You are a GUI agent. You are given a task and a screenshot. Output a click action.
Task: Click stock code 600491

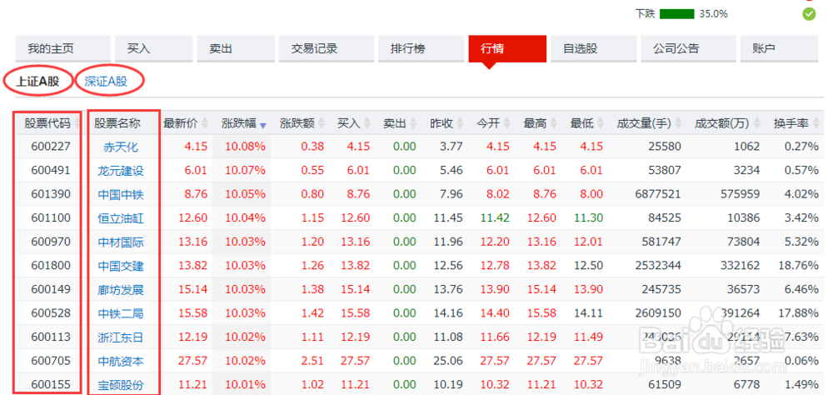[51, 170]
